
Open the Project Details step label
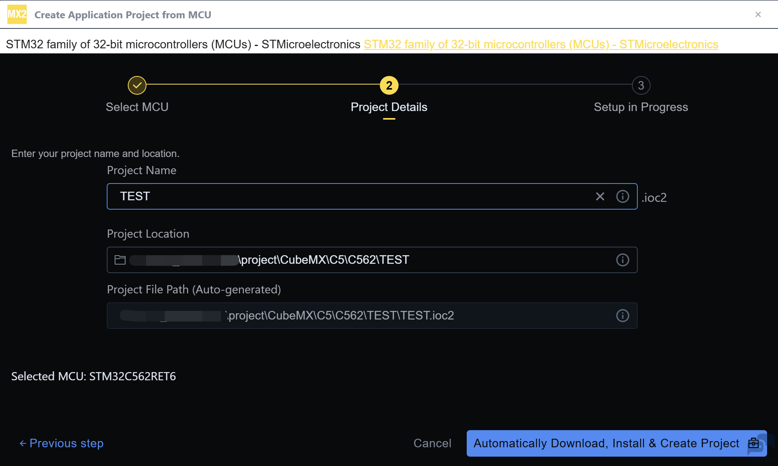pyautogui.click(x=389, y=107)
